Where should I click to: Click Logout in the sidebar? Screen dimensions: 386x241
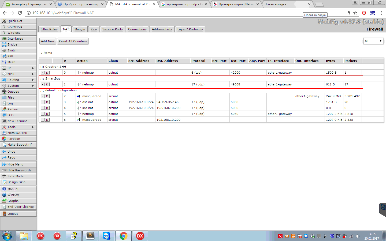pos(18,214)
